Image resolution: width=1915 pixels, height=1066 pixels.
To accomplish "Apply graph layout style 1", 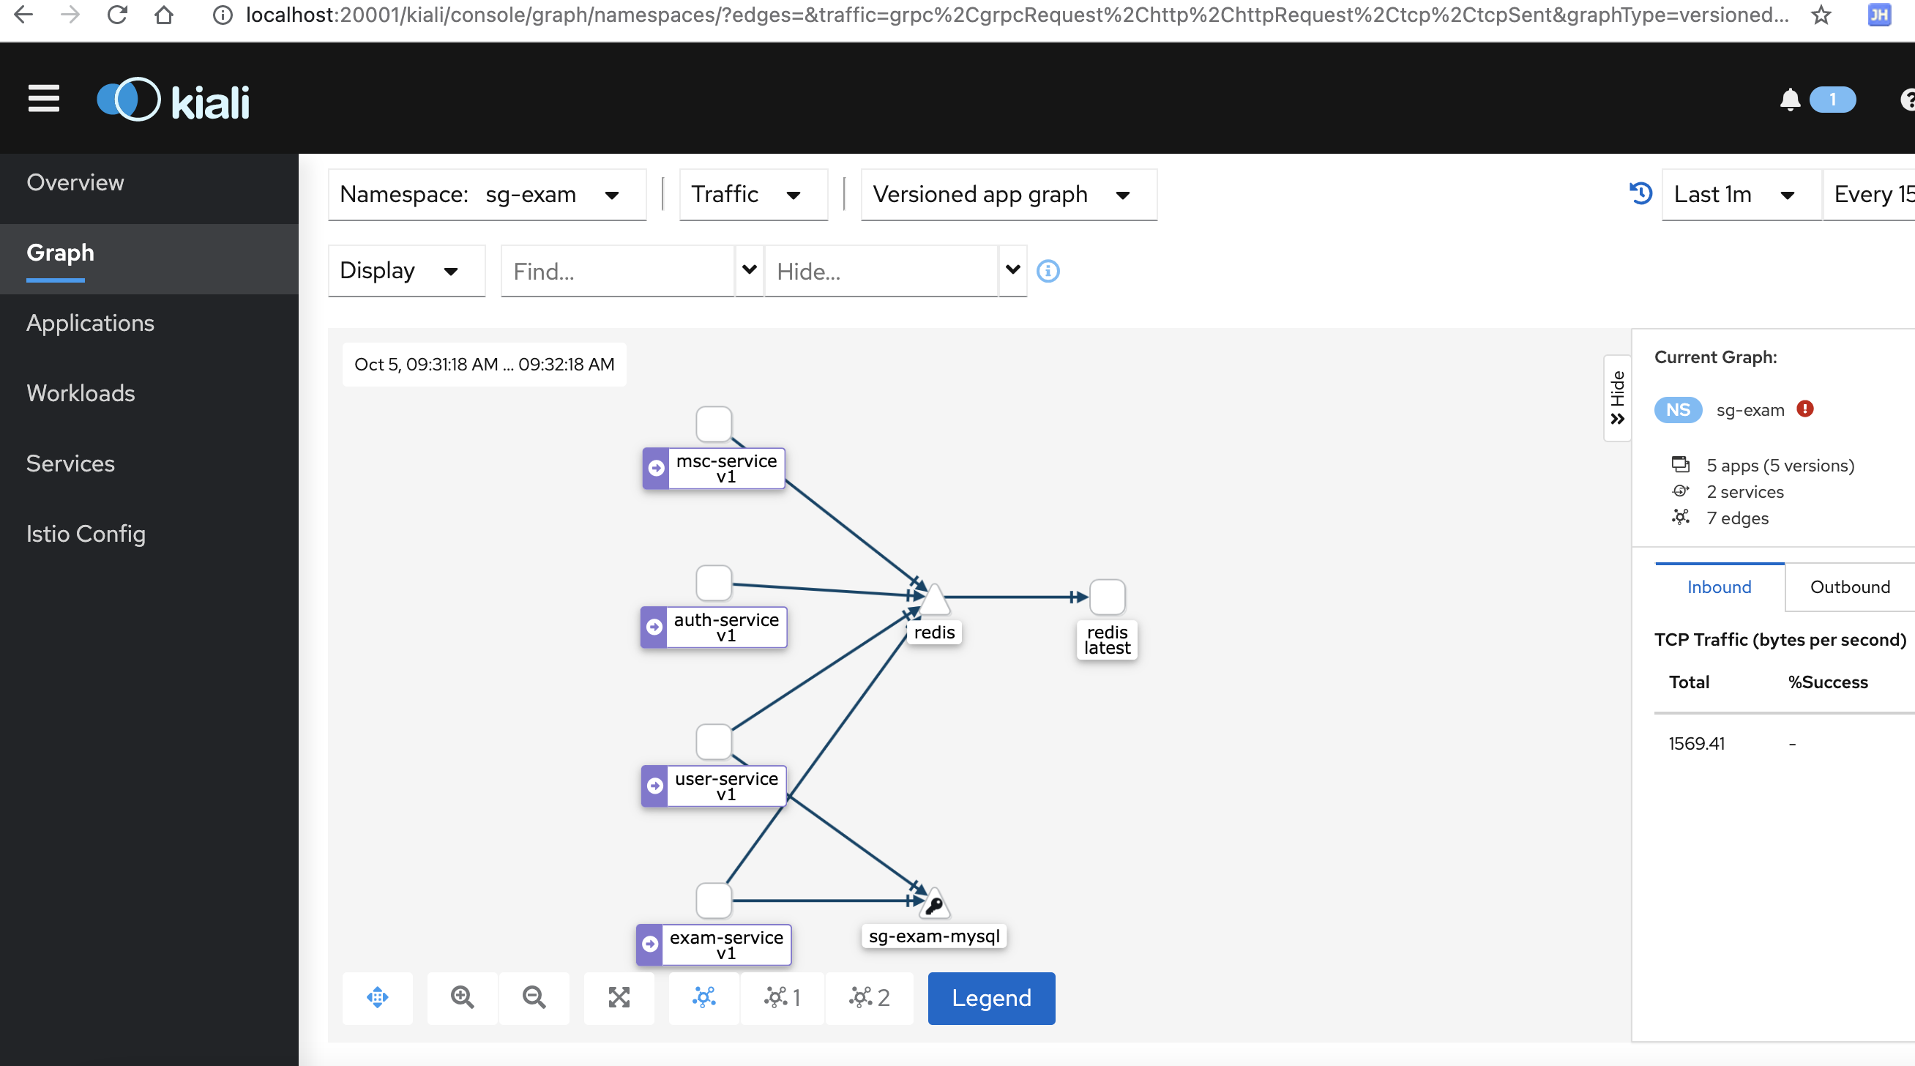I will [782, 998].
